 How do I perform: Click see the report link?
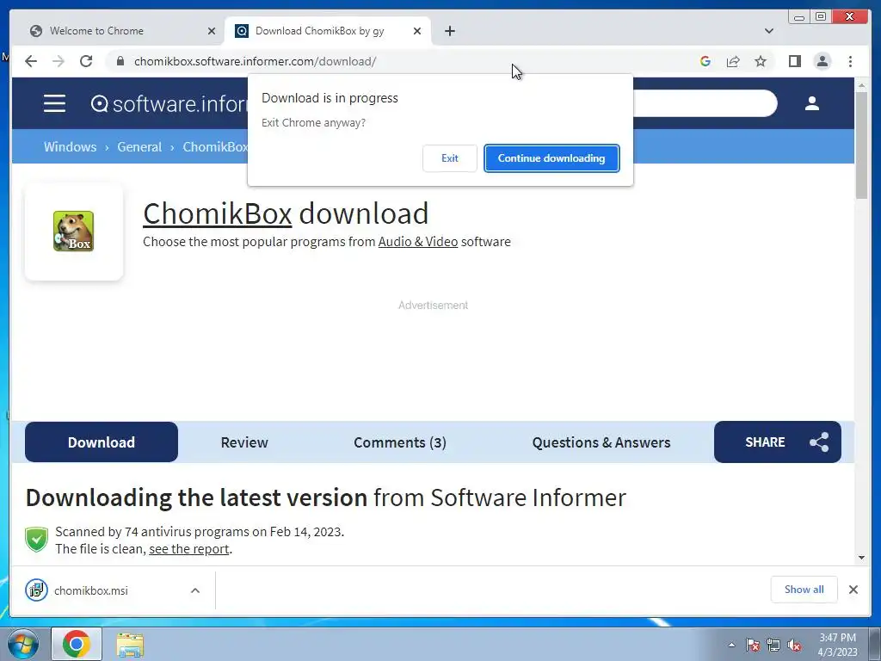click(x=188, y=548)
